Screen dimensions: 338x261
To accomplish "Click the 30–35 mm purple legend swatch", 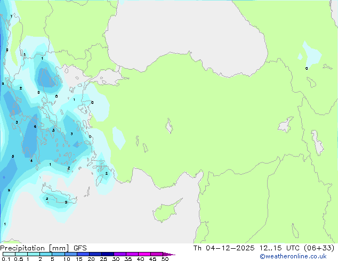I will tap(120, 254).
